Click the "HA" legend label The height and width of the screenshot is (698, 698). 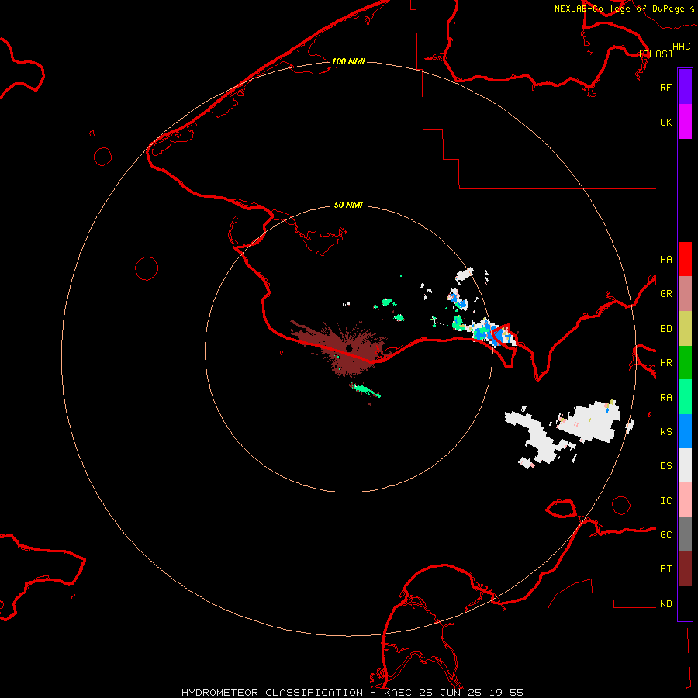pyautogui.click(x=665, y=259)
